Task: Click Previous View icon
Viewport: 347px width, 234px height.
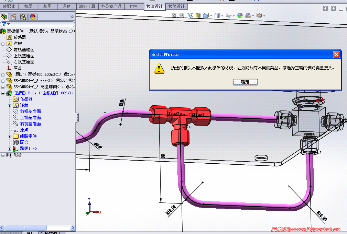Action: click(190, 15)
